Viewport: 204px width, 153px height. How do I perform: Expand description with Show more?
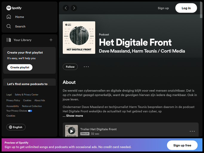click(x=75, y=116)
